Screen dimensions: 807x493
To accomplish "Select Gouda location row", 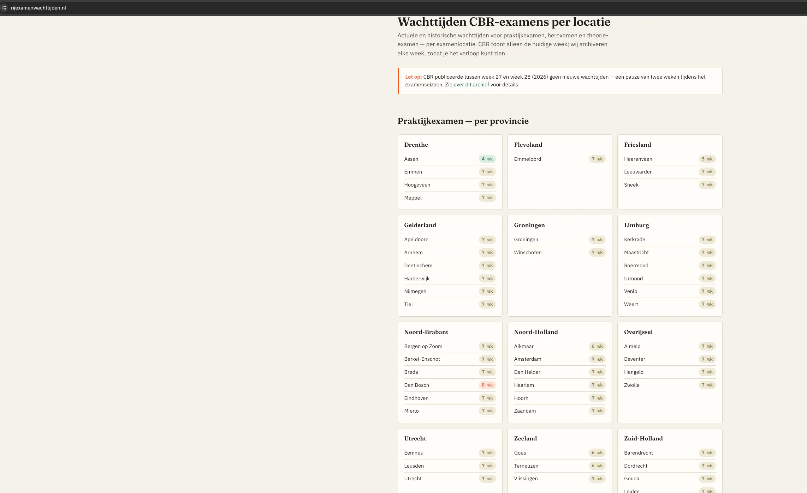I will pyautogui.click(x=670, y=479).
